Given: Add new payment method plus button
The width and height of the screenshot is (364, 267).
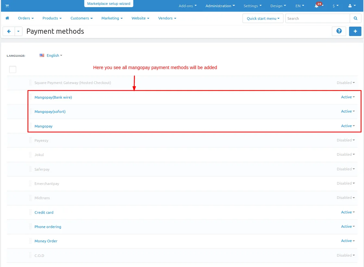Looking at the screenshot, I should click(x=355, y=31).
